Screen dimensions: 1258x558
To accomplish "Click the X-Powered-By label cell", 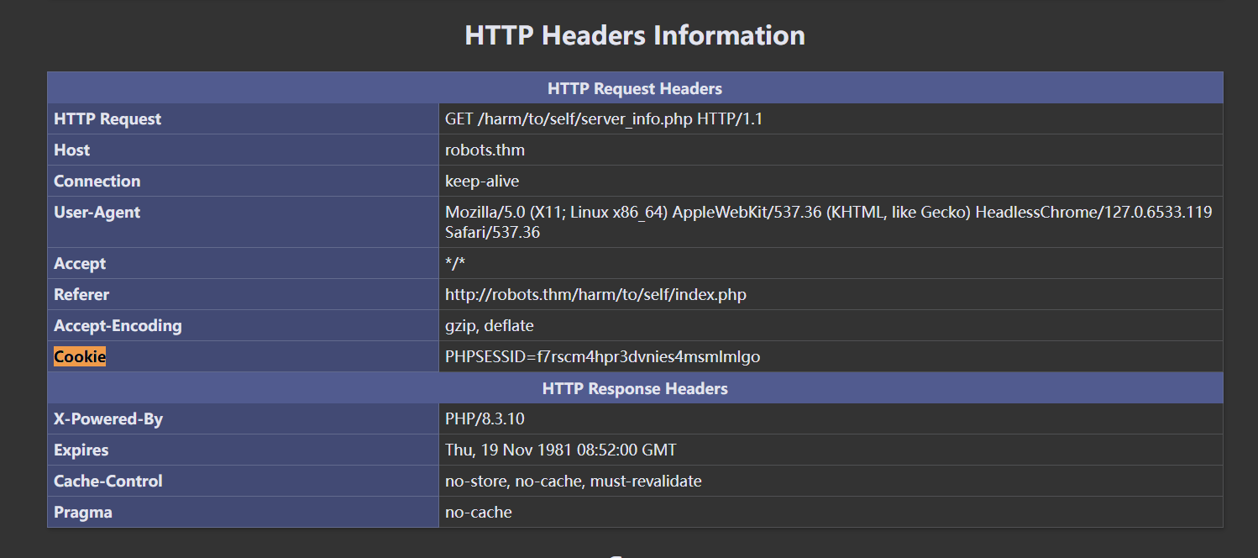I will pyautogui.click(x=244, y=418).
